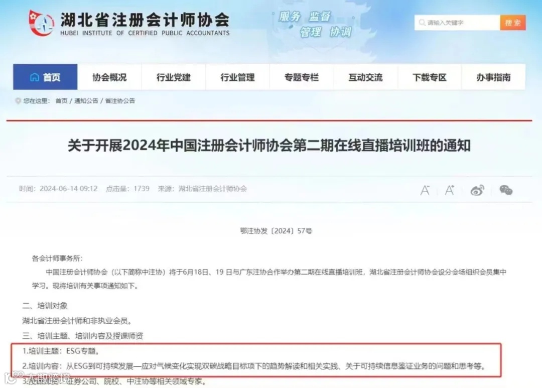Click HUBEI INSTITUTE OF CERTIFIED PUBLIC ACCOUNTANTS text
The width and height of the screenshot is (542, 388).
click(145, 33)
